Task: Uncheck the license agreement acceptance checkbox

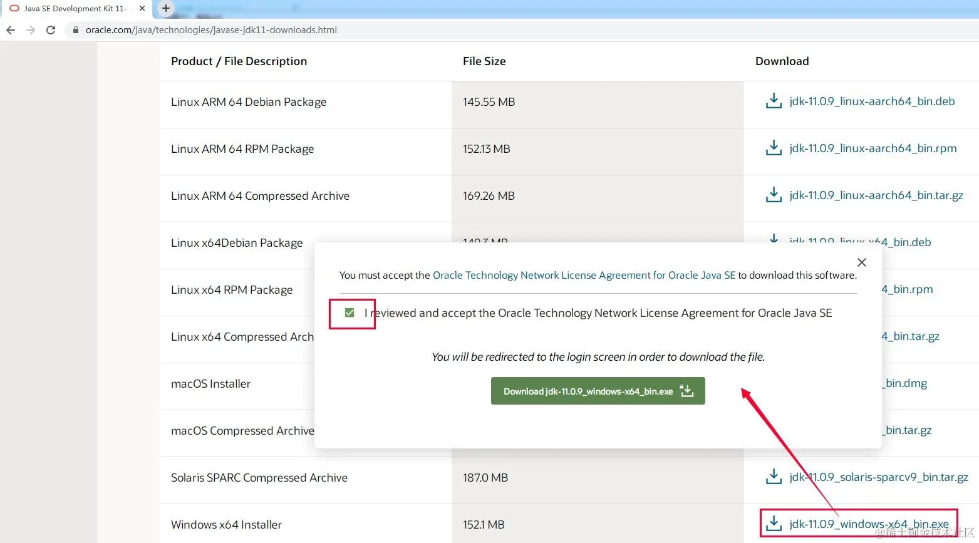Action: tap(350, 313)
